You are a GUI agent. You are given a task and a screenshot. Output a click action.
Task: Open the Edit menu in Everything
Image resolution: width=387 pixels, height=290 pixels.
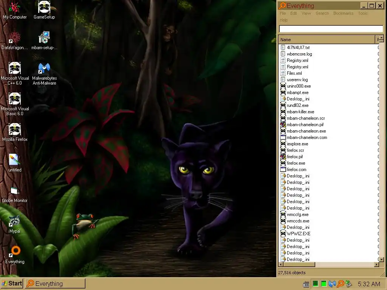[293, 13]
